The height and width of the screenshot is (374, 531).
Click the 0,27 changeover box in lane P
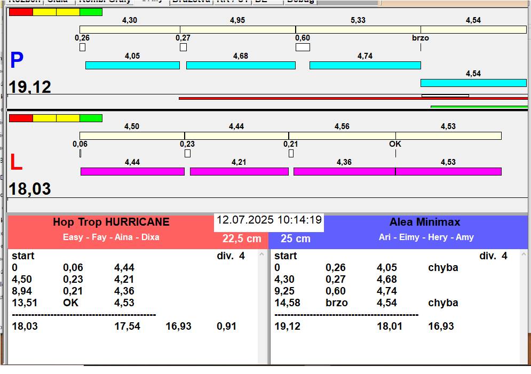183,47
